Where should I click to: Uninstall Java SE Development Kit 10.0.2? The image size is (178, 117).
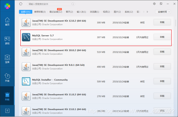[162, 52]
